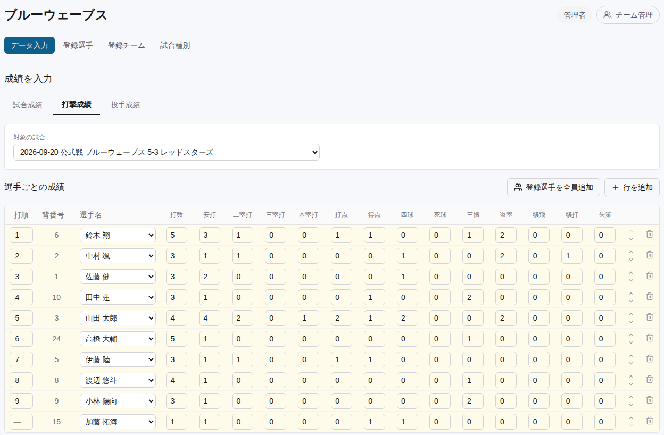This screenshot has width=664, height=435.
Task: Switch to the データ入力 tab
Action: [x=29, y=45]
